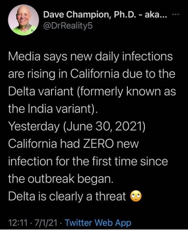Click "are rising in California" text
This screenshot has width=188, height=230.
63,74
